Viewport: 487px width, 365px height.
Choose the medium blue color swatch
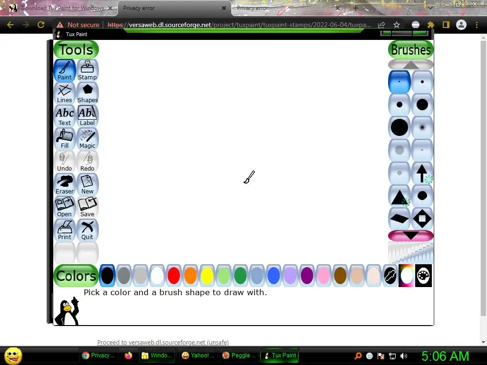[x=273, y=276]
